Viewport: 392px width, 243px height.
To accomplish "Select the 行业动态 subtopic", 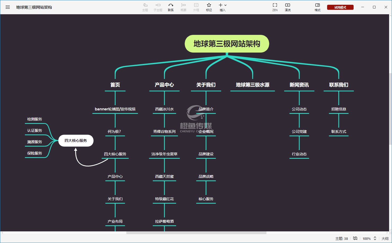I will coord(299,154).
